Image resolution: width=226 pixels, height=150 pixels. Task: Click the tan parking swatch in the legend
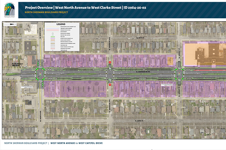pyautogui.click(x=53, y=43)
